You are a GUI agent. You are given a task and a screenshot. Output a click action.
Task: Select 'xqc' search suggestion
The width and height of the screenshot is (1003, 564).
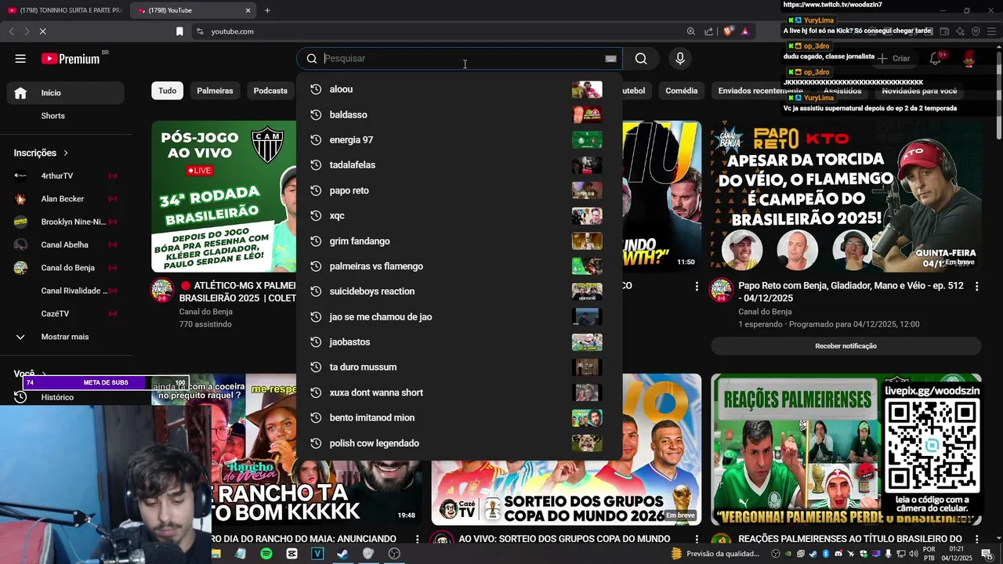coord(459,215)
